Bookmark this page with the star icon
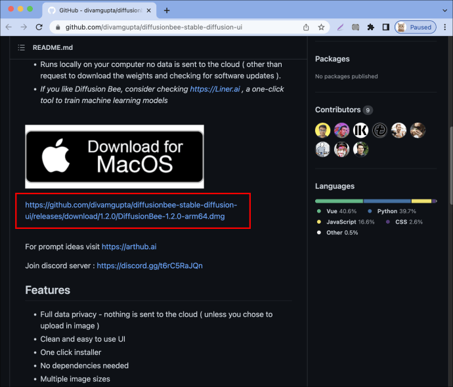453x387 pixels. coord(321,27)
